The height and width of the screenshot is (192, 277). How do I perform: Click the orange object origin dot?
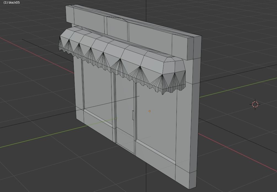[x=150, y=111]
